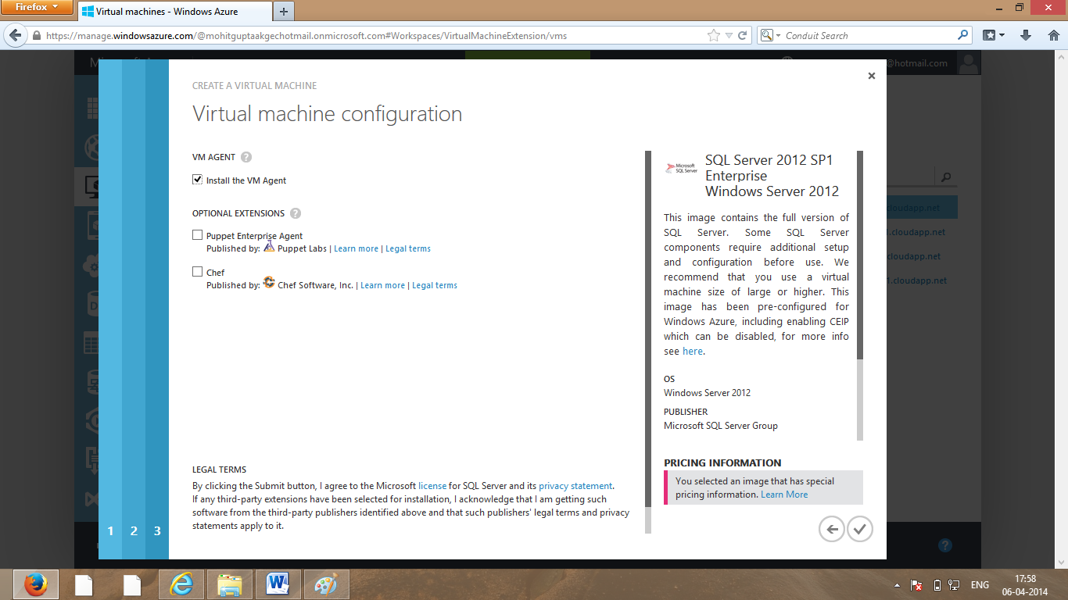Launch Firefox from the taskbar
1068x600 pixels.
click(x=35, y=584)
